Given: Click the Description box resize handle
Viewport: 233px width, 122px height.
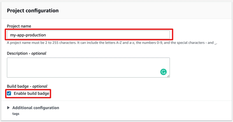Looking at the screenshot, I should pos(168,76).
